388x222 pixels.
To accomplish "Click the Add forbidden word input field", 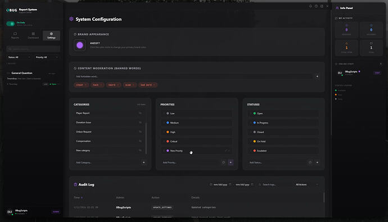I will tap(193, 76).
